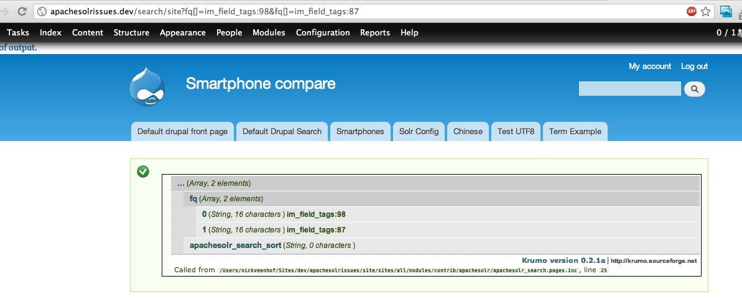
Task: Click the im_field_tags:87 string row
Action: tap(448, 230)
